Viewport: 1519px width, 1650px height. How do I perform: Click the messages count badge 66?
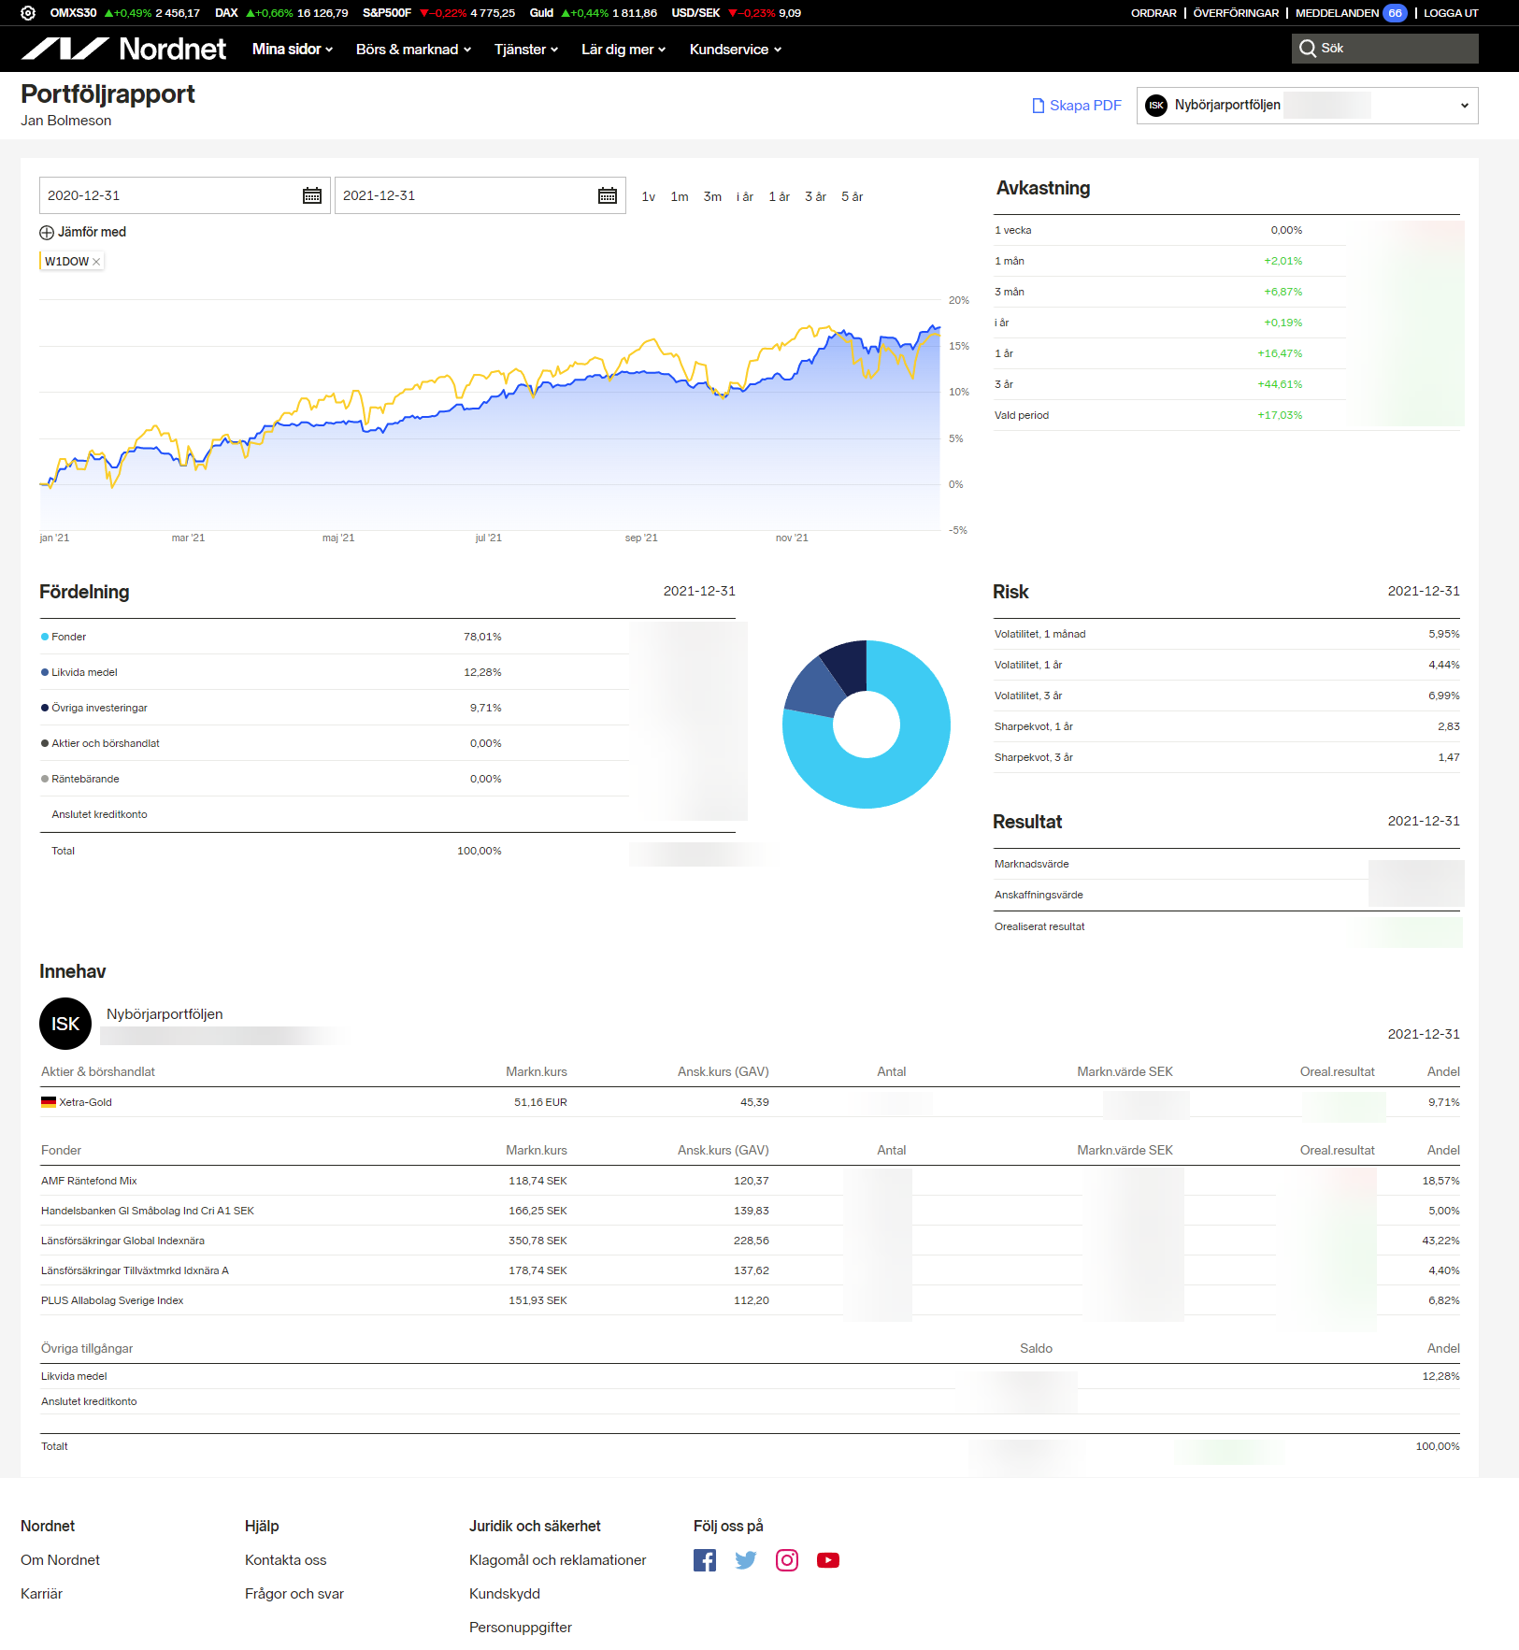[x=1396, y=13]
